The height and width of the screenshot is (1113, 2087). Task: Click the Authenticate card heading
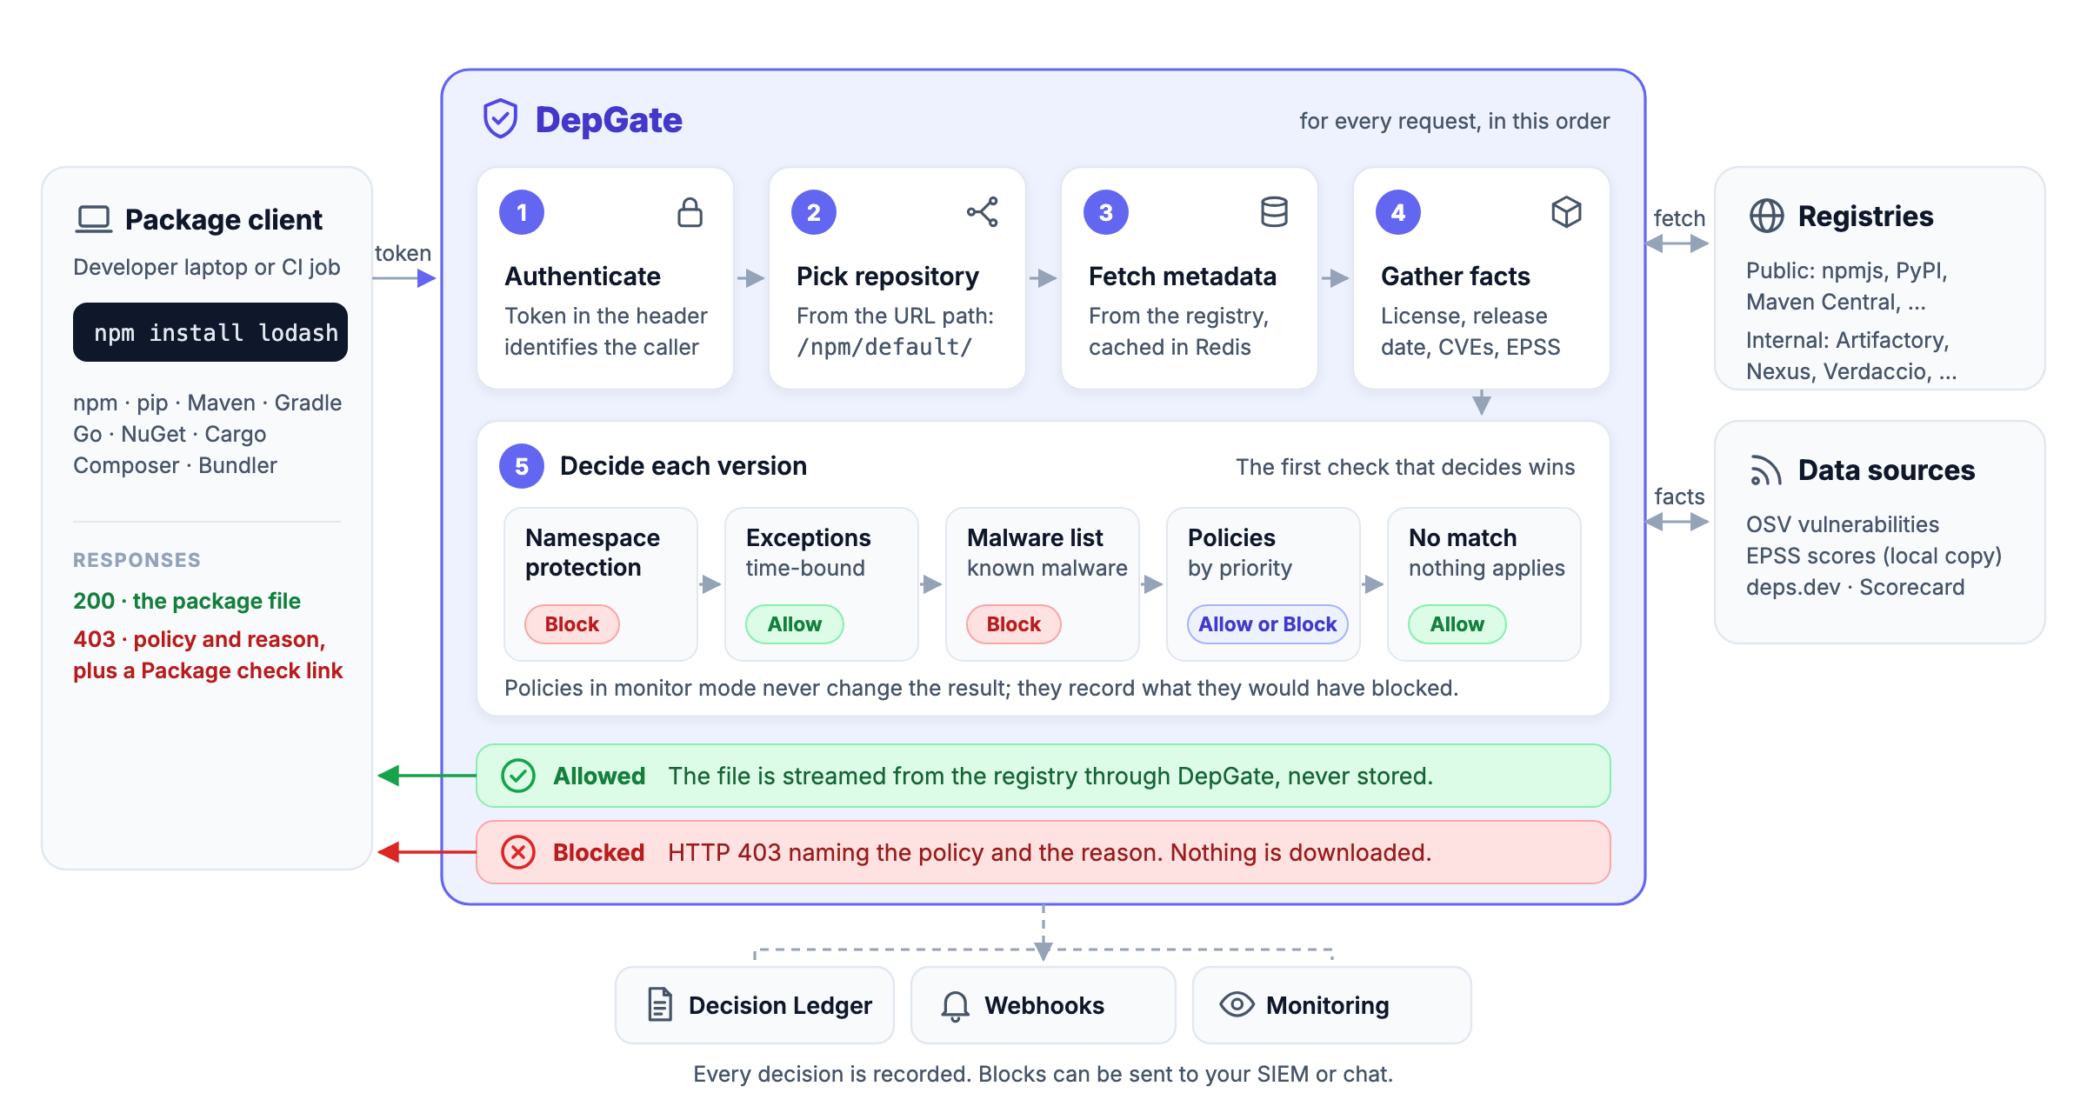click(x=583, y=277)
